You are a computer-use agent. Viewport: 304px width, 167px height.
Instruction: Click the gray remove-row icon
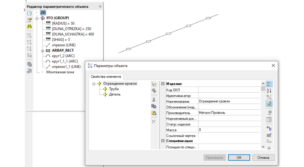click(269, 141)
